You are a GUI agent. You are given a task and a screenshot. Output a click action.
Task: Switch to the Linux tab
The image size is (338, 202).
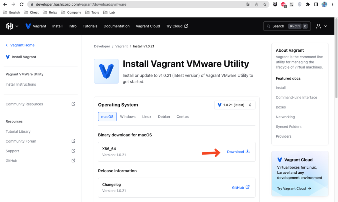(147, 117)
